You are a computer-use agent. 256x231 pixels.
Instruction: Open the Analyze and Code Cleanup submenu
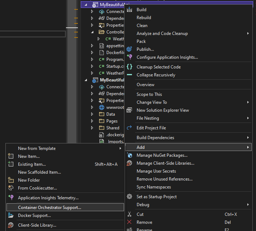click(188, 34)
